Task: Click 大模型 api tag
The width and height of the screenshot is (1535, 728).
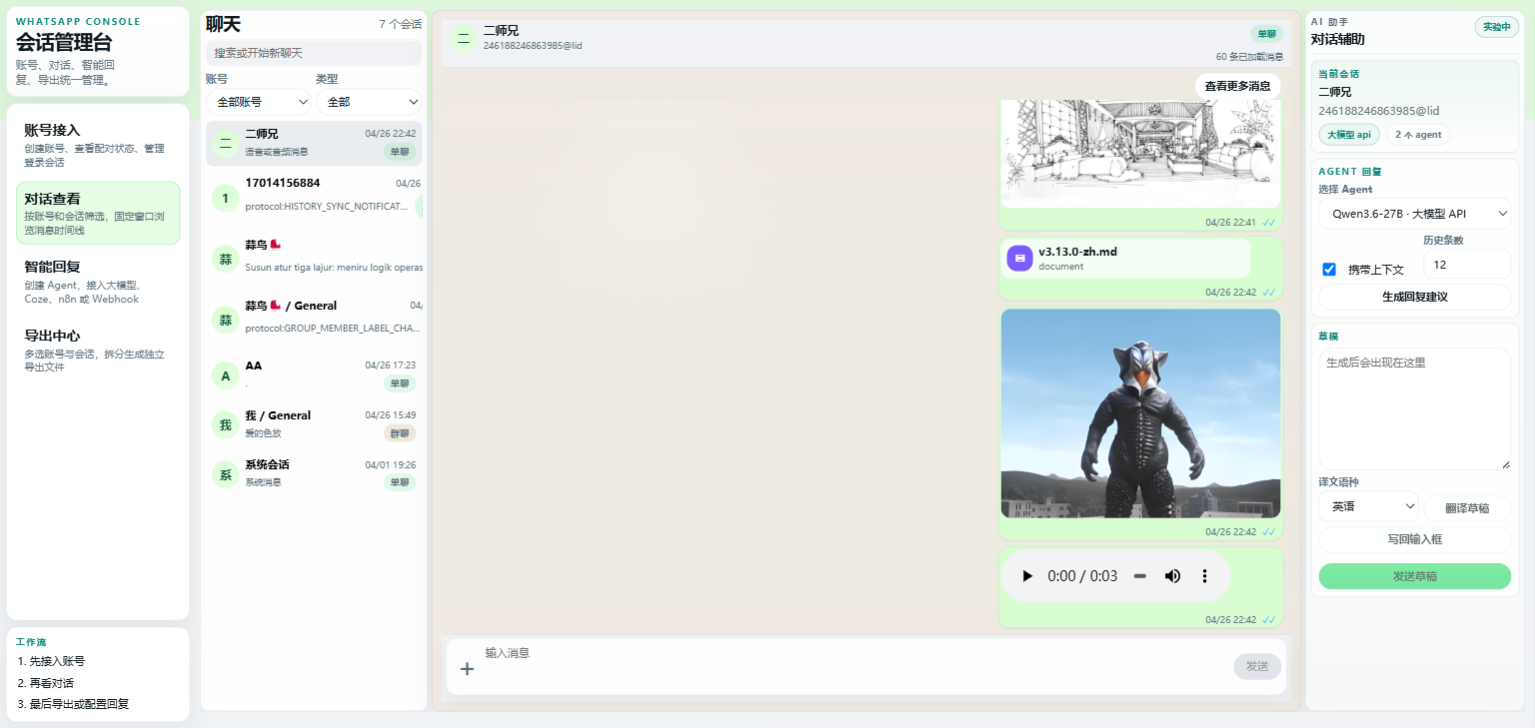Action: (1348, 135)
